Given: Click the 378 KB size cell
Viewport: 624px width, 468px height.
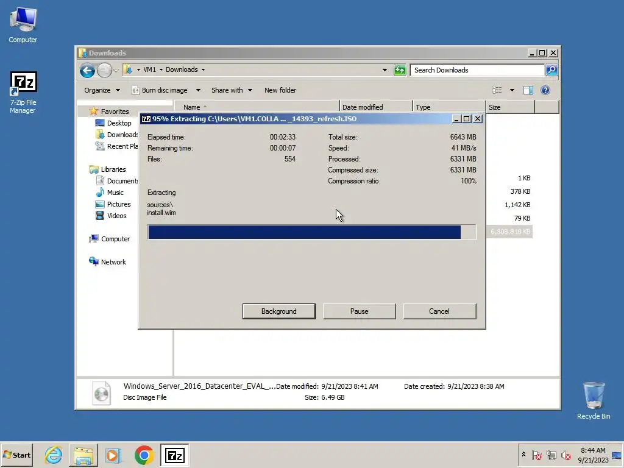Looking at the screenshot, I should [520, 191].
